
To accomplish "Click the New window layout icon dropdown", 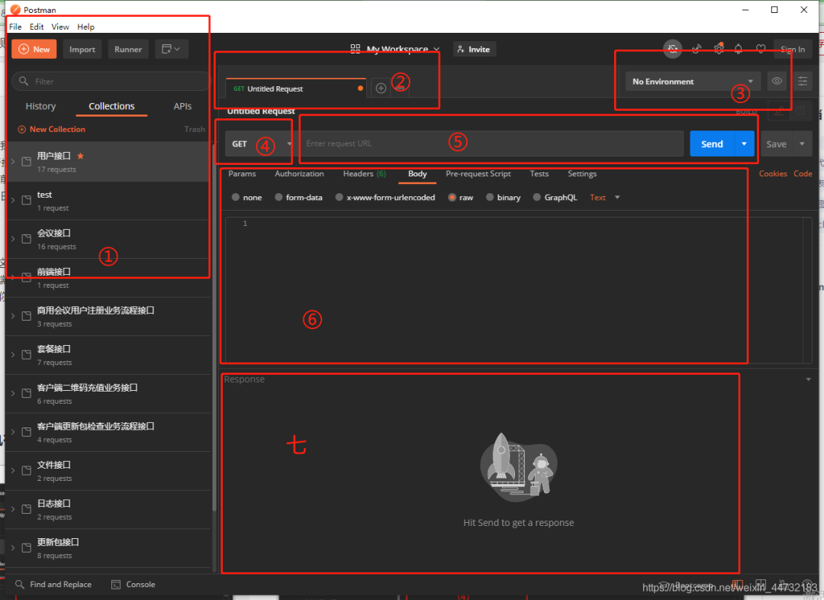I will 172,49.
